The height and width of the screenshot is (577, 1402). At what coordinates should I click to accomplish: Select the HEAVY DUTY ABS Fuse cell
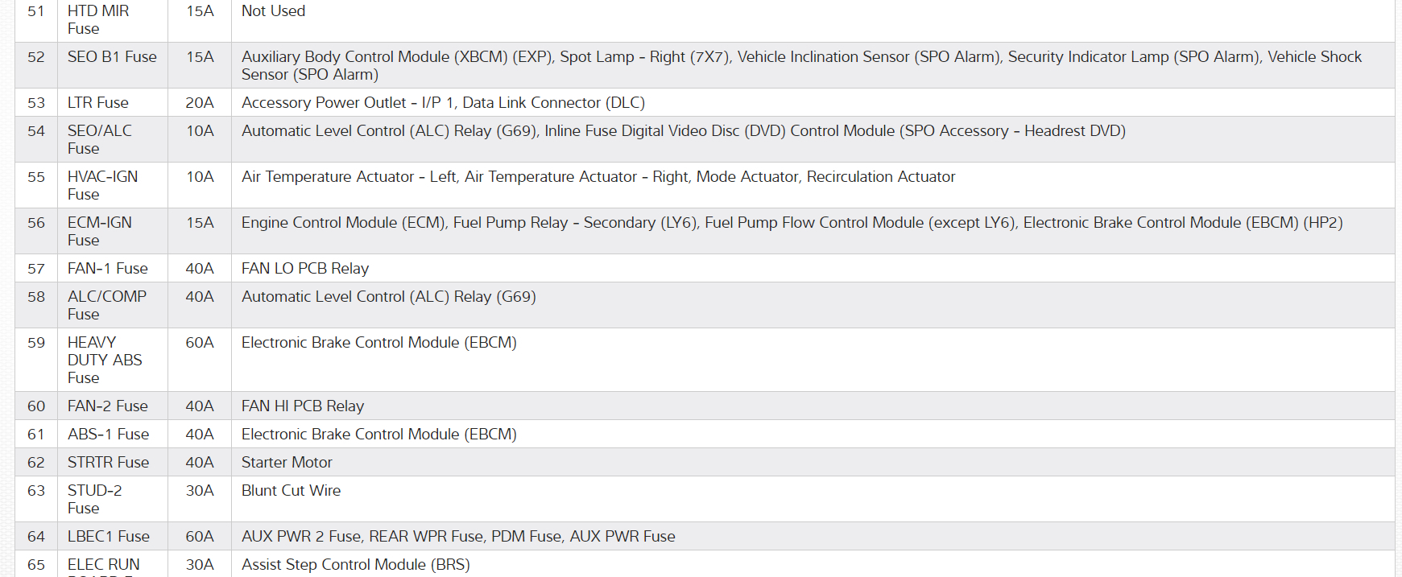tap(105, 360)
